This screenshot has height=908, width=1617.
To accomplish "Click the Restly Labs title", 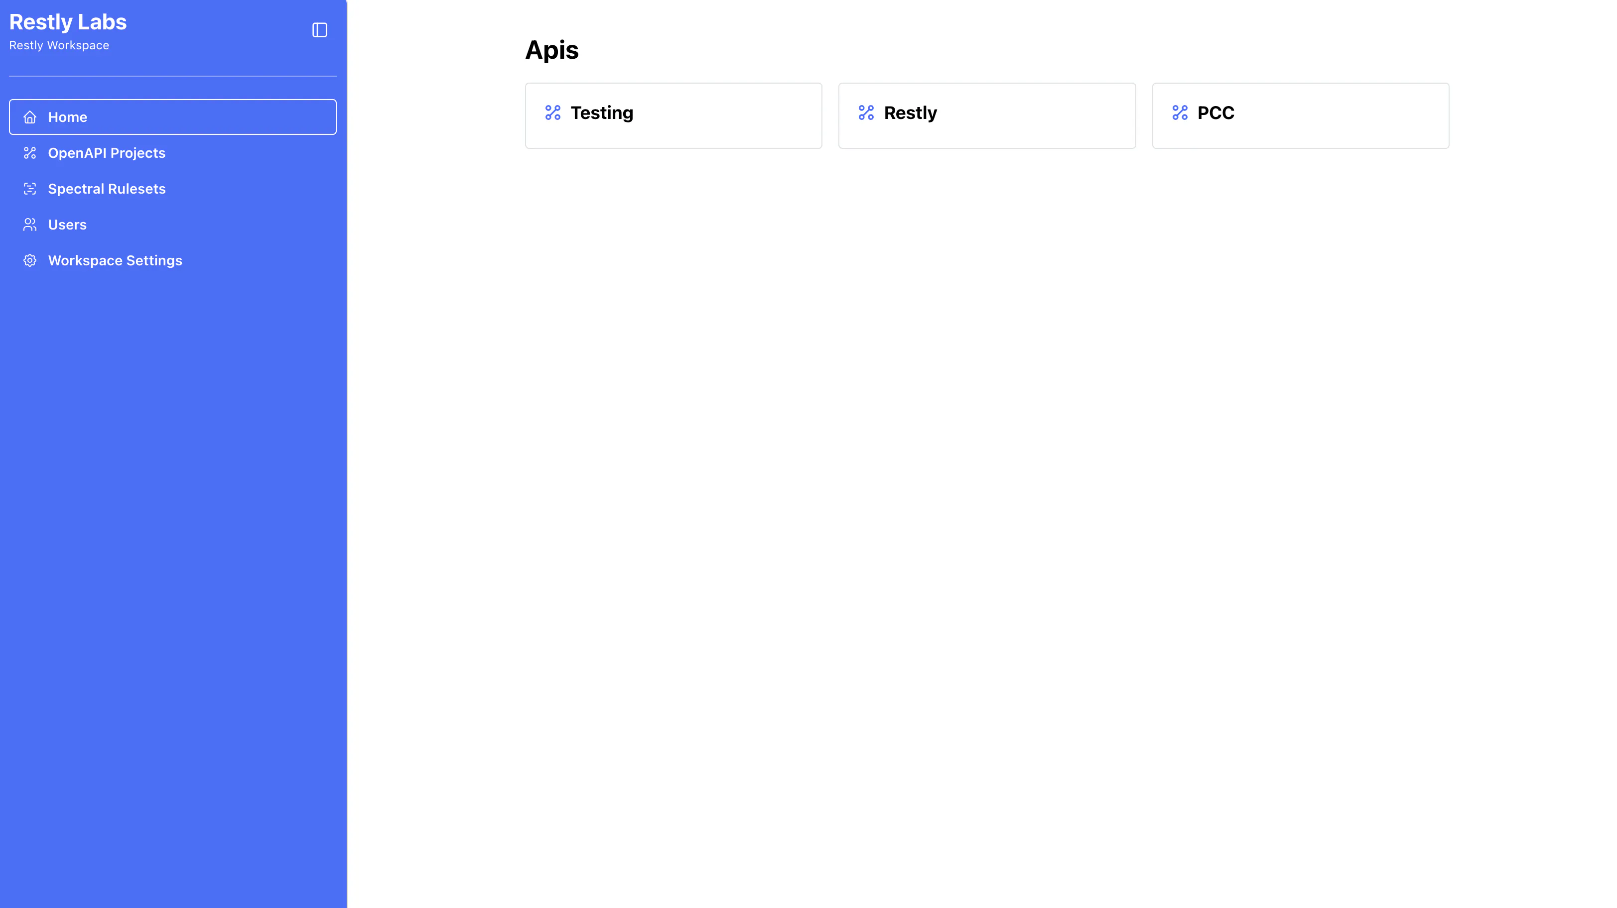I will [x=68, y=22].
